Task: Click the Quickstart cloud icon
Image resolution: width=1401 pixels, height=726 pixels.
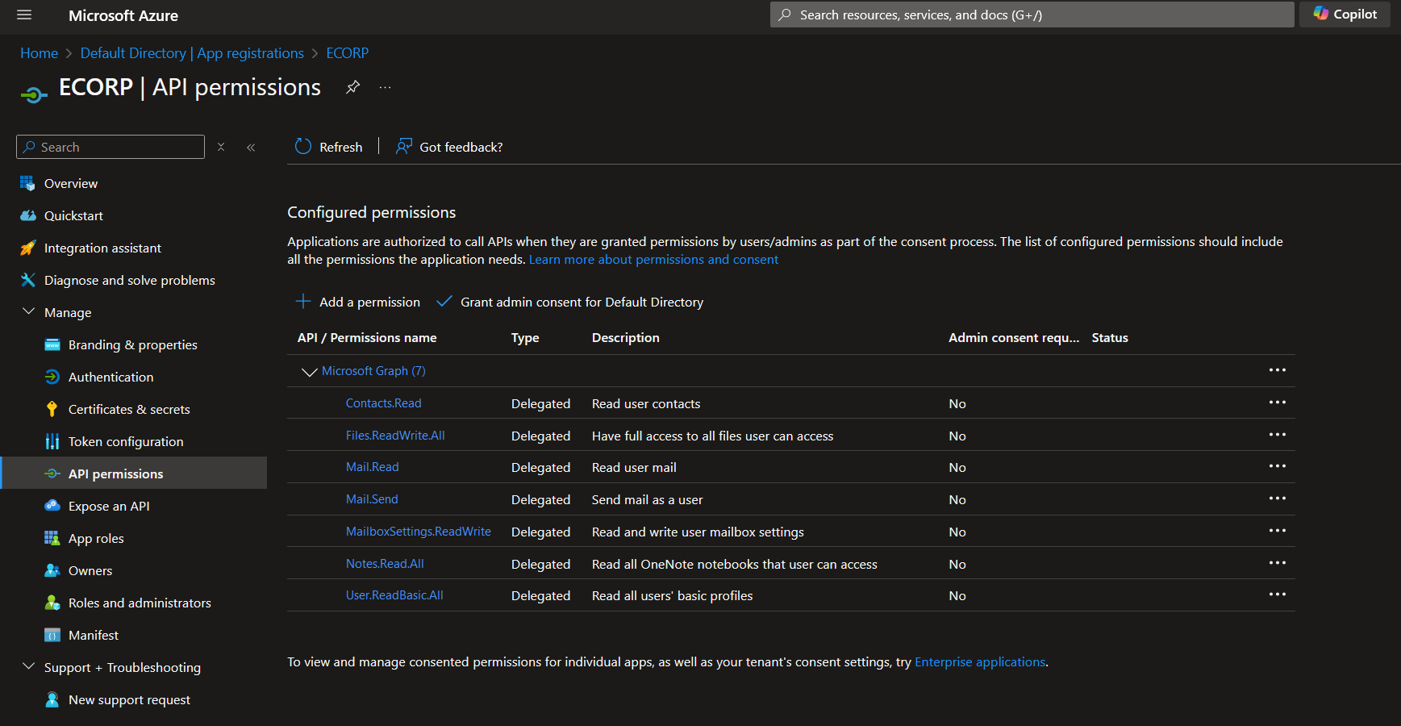Action: [28, 215]
